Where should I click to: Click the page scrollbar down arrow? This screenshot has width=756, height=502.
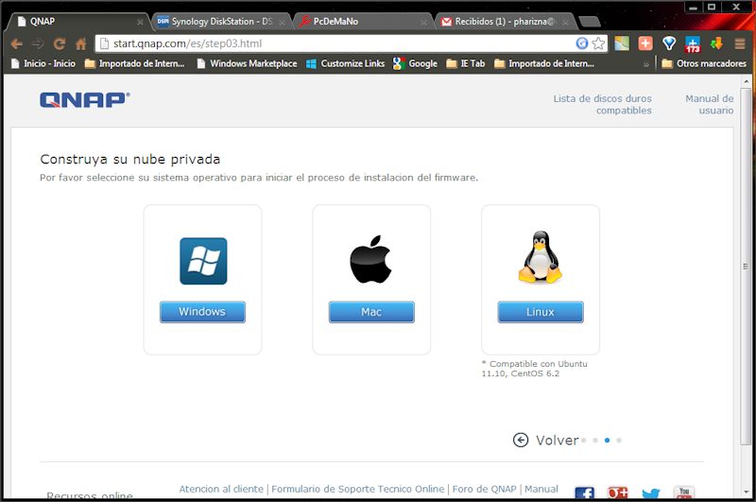[746, 493]
